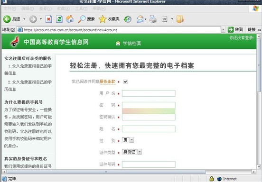This screenshot has height=182, width=262.
Task: Expand the gender dropdown showing 男
Action: coord(131,140)
